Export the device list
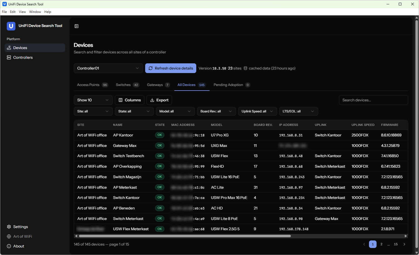419x255 pixels. [x=159, y=100]
